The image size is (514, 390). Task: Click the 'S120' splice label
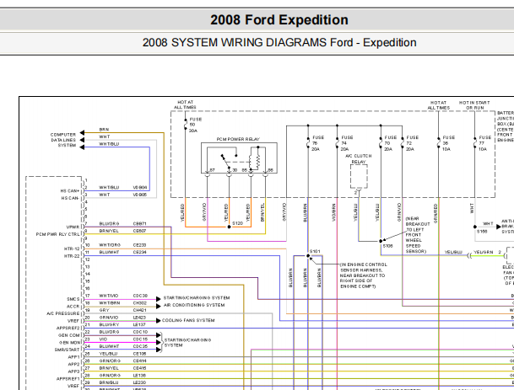pos(237,223)
